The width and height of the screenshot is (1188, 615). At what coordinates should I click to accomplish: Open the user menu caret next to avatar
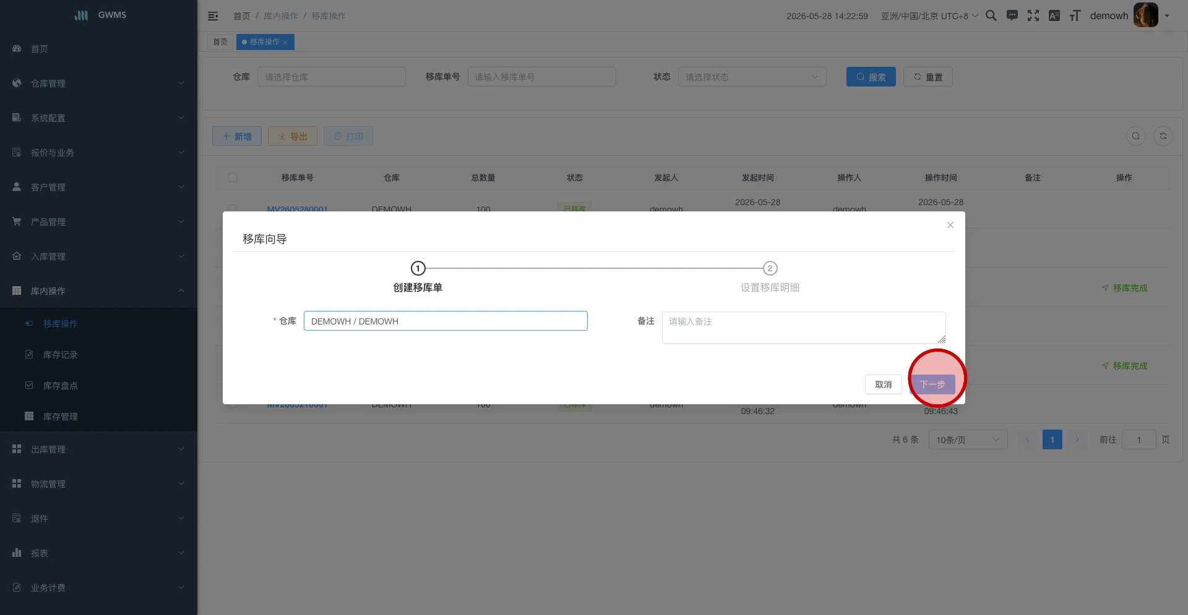click(x=1167, y=16)
